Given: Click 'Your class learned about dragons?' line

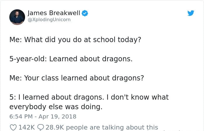Looking at the screenshot, I should (x=84, y=78).
